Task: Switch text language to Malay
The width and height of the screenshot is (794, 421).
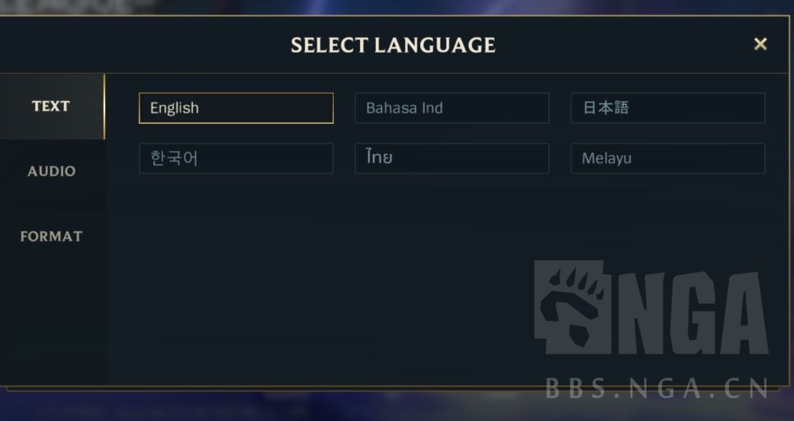Action: click(x=667, y=158)
